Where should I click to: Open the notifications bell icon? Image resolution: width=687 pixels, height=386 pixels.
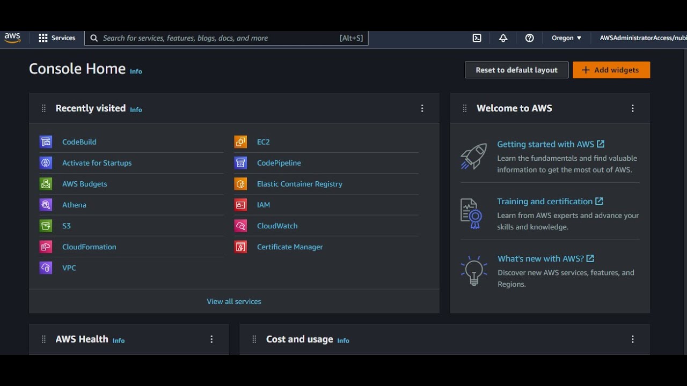click(503, 38)
